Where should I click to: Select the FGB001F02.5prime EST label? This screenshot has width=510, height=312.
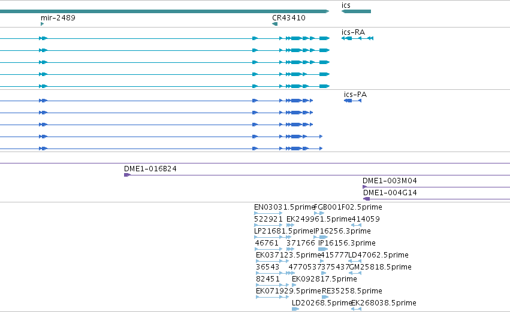(x=348, y=207)
